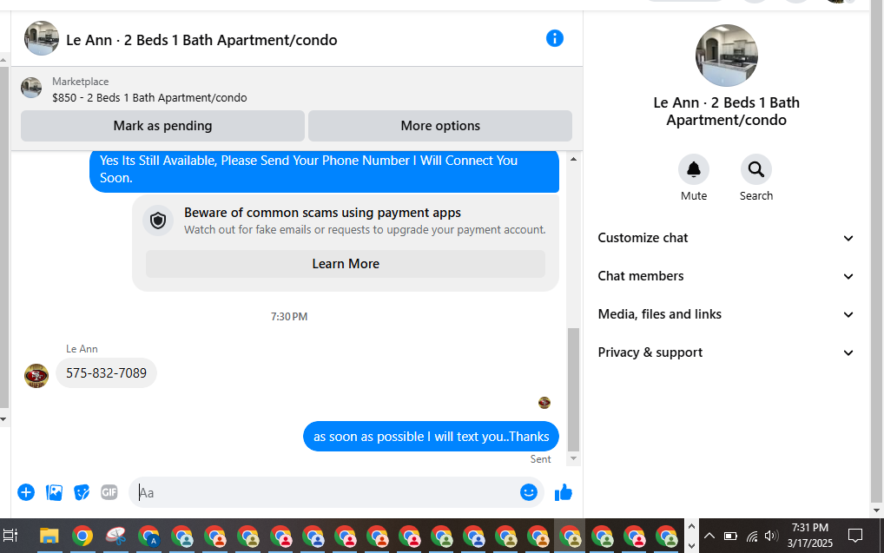Open the $850 Marketplace listing text
The width and height of the screenshot is (884, 553).
149,97
